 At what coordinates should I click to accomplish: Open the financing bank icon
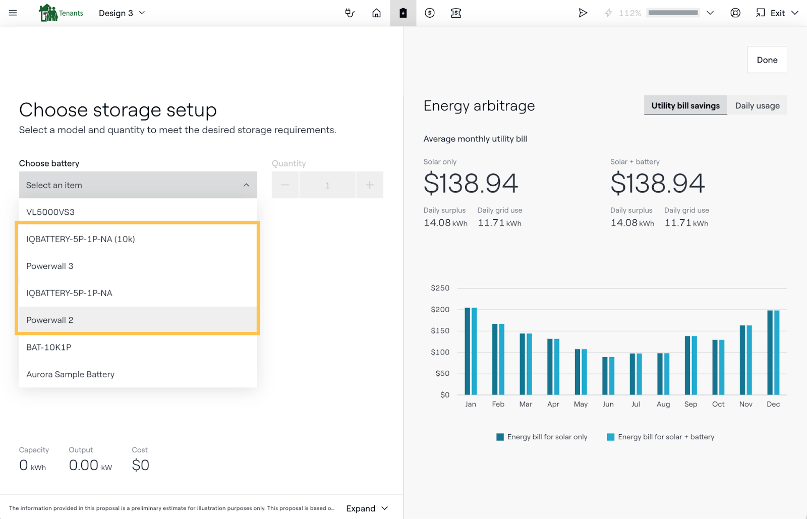(456, 13)
